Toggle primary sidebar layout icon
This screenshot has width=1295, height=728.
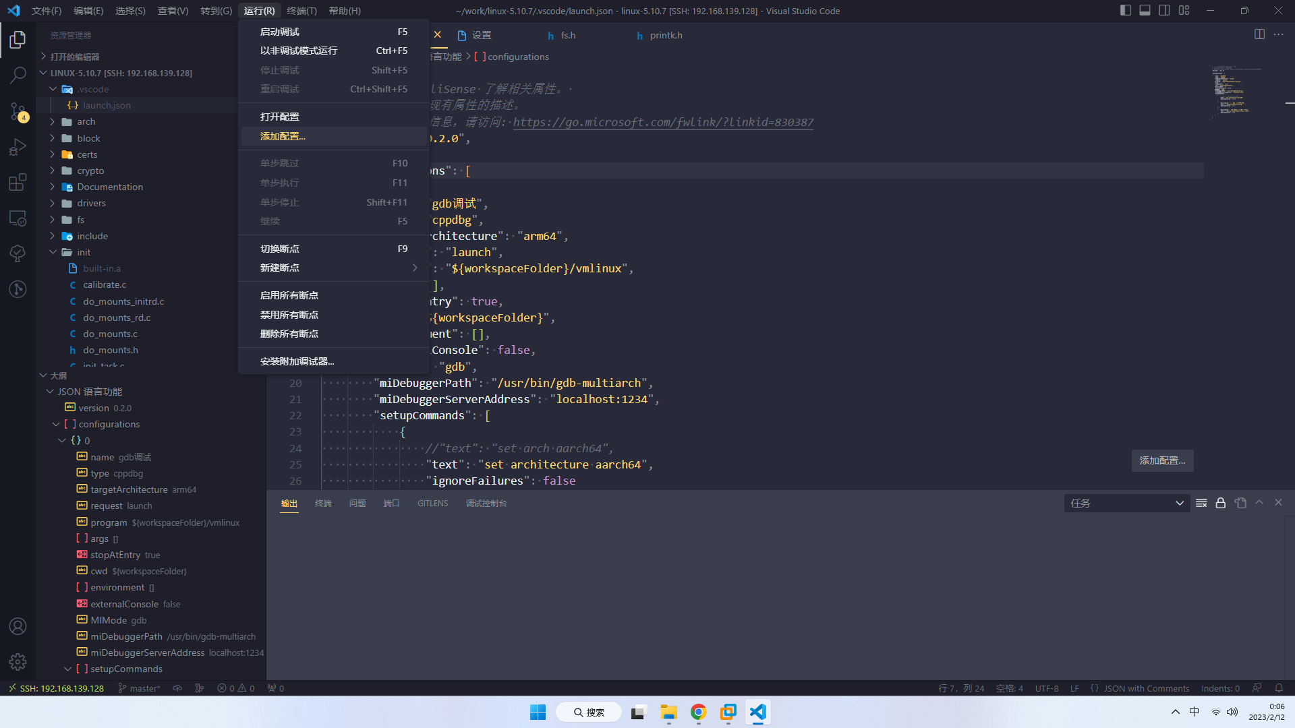click(1125, 11)
